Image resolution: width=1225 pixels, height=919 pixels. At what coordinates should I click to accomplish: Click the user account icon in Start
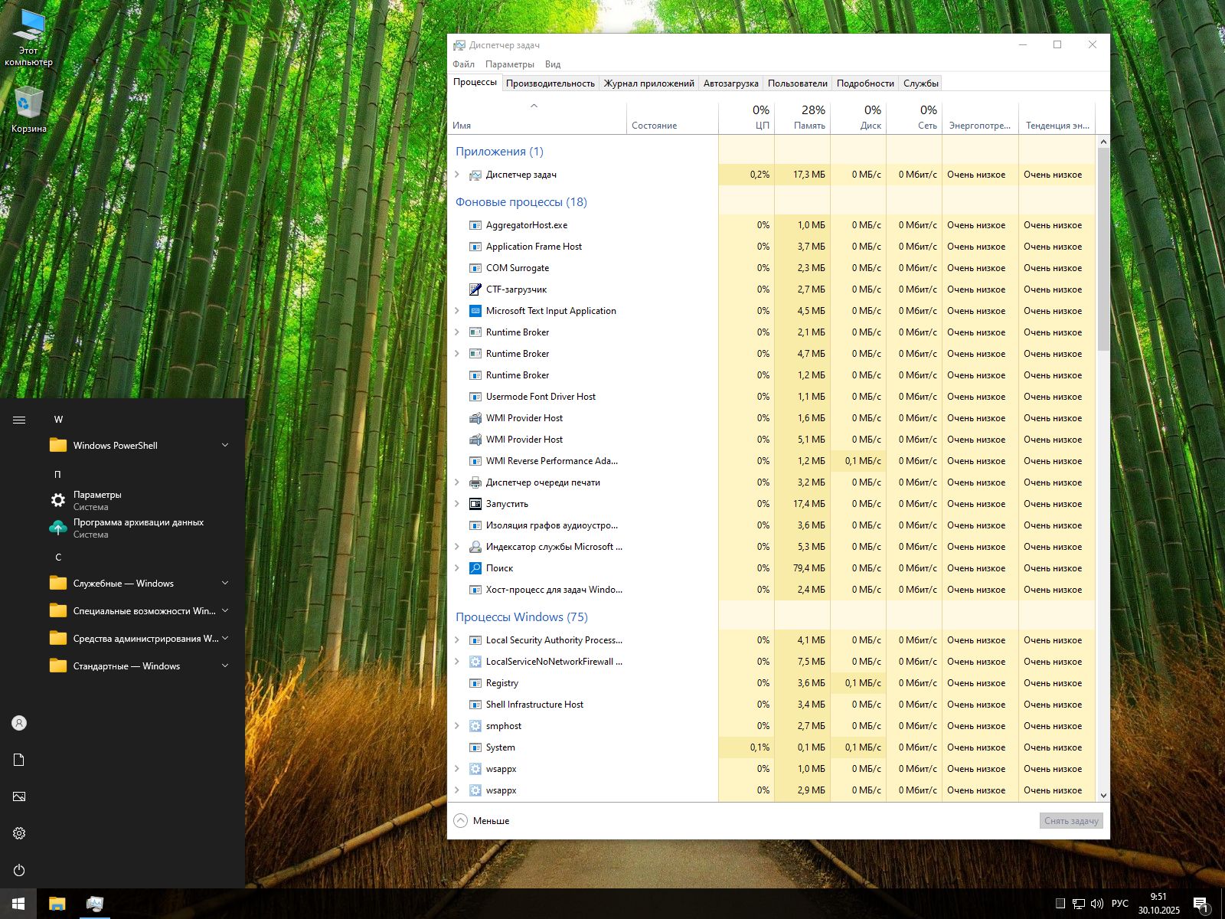pyautogui.click(x=19, y=723)
